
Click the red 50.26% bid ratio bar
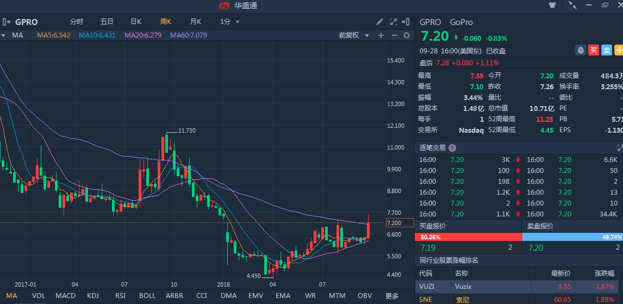pyautogui.click(x=468, y=237)
